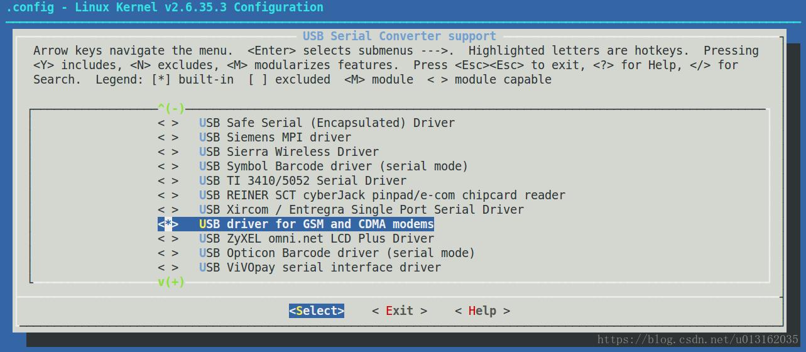The width and height of the screenshot is (806, 352).
Task: Click the Exit button
Action: pos(399,311)
